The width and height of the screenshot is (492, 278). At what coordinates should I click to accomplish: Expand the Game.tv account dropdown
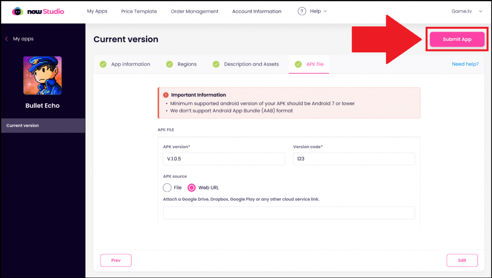tap(465, 11)
